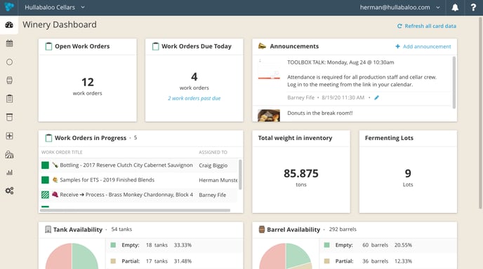This screenshot has height=269, width=483.
Task: Click the Winery Dashboard page title
Action: click(x=60, y=25)
